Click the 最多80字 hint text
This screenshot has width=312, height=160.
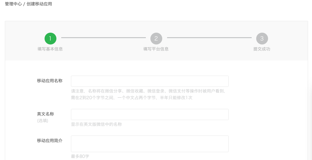(x=80, y=156)
